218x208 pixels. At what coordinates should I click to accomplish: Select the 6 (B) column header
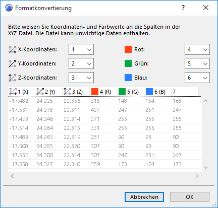[158, 92]
